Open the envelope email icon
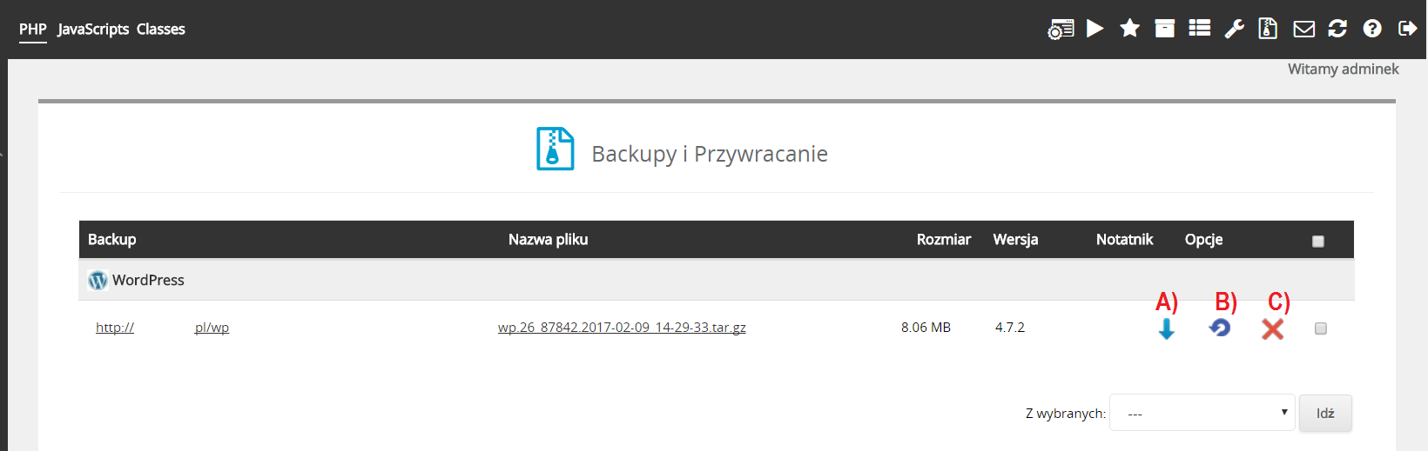The image size is (1428, 451). pos(1303,29)
